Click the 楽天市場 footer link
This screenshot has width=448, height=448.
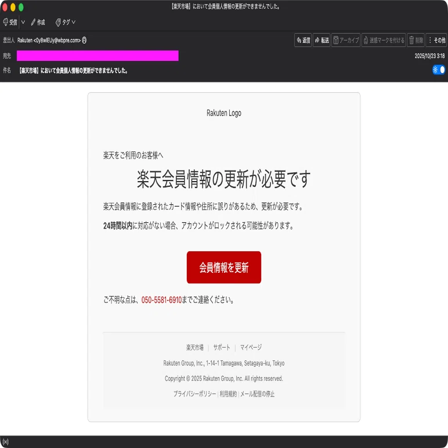pos(195,348)
